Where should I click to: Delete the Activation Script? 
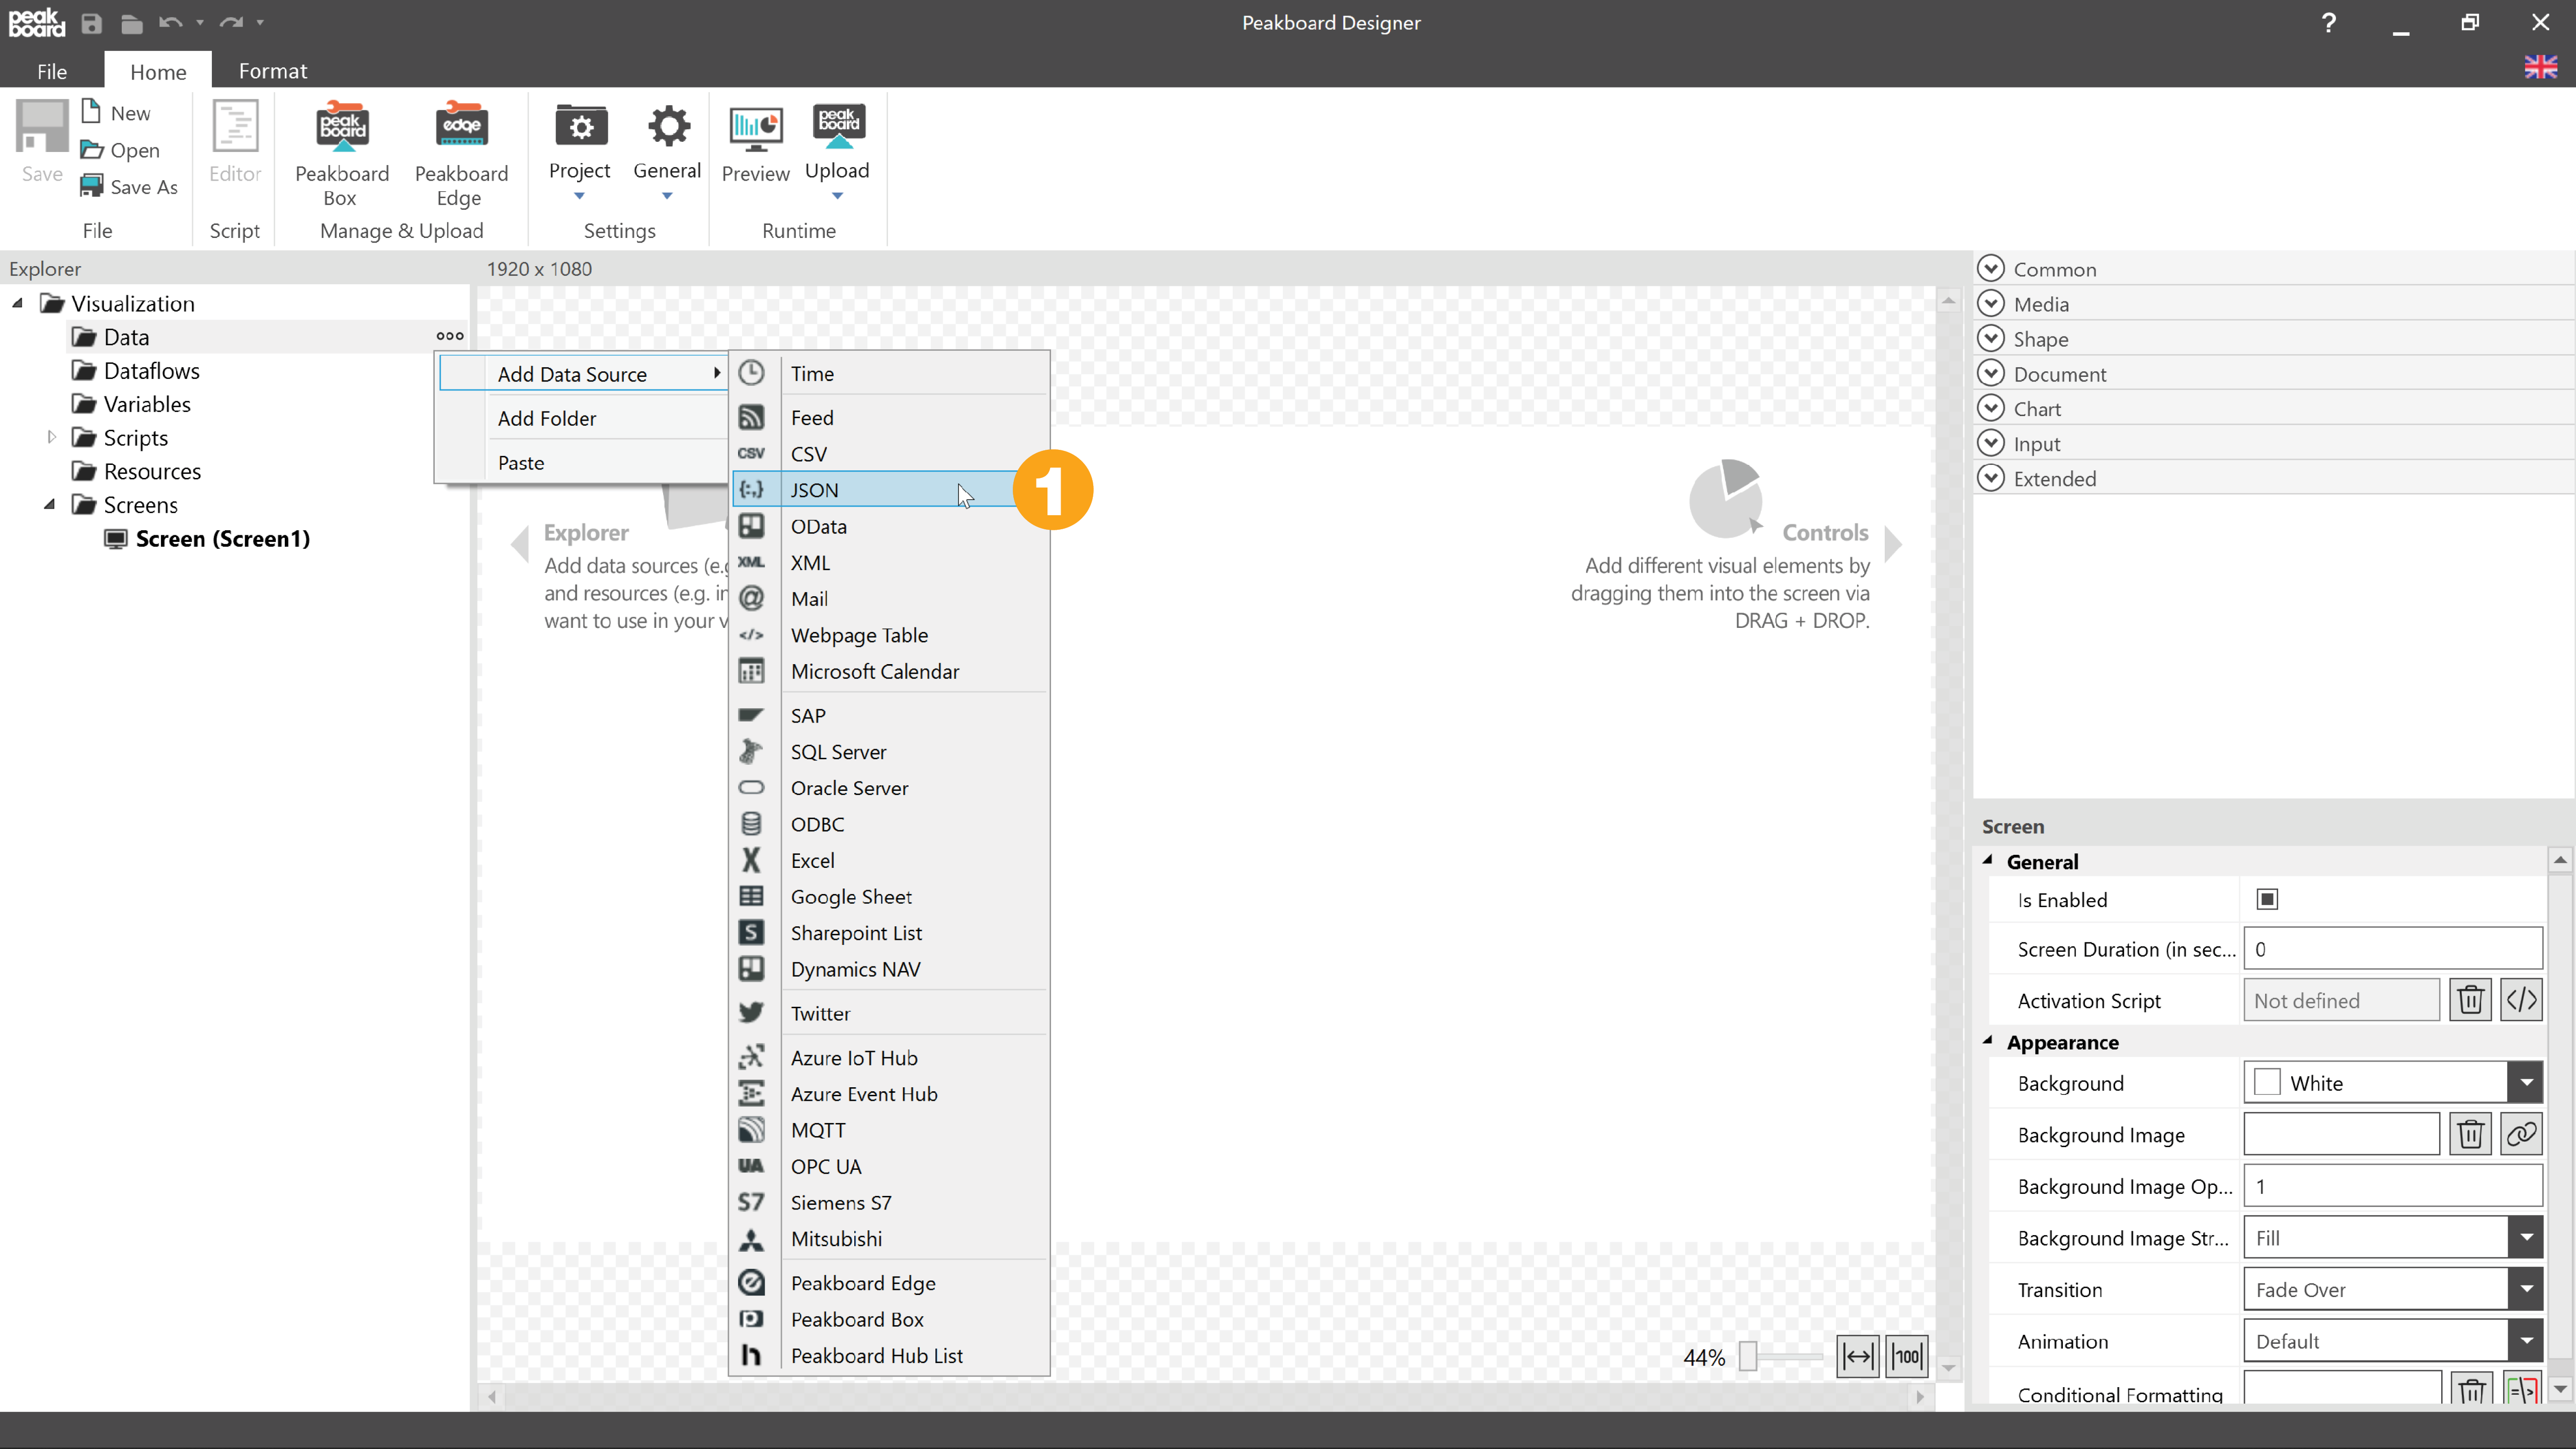2470,999
